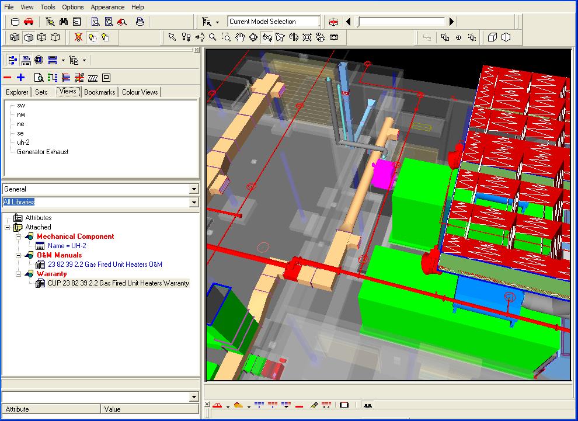Toggle the lightbulb with clock icon
578x421 pixels.
[92, 37]
